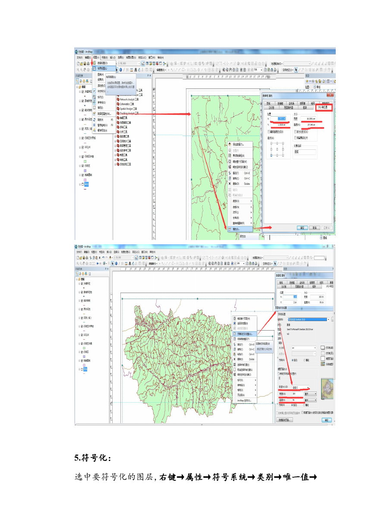Click 行政区乡镇 green symbol swatch in lower screenshot
The width and height of the screenshot is (375, 530).
point(84,348)
